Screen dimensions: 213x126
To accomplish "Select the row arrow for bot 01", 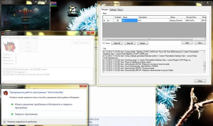I will pyautogui.click(x=104, y=20).
